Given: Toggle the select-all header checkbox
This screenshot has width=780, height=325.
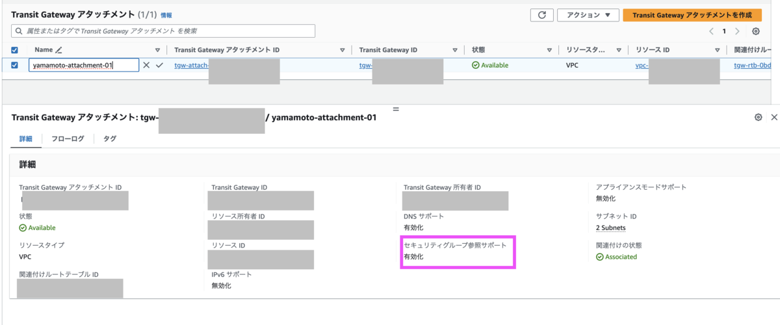Looking at the screenshot, I should [15, 50].
